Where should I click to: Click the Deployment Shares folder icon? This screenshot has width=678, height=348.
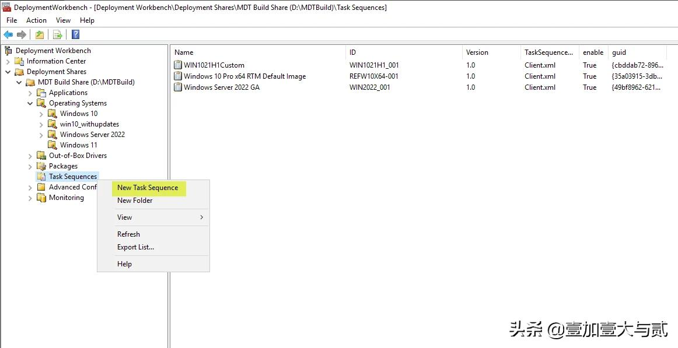click(19, 72)
